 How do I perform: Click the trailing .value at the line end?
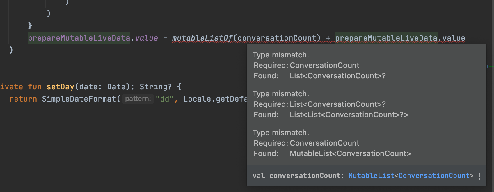(x=452, y=38)
